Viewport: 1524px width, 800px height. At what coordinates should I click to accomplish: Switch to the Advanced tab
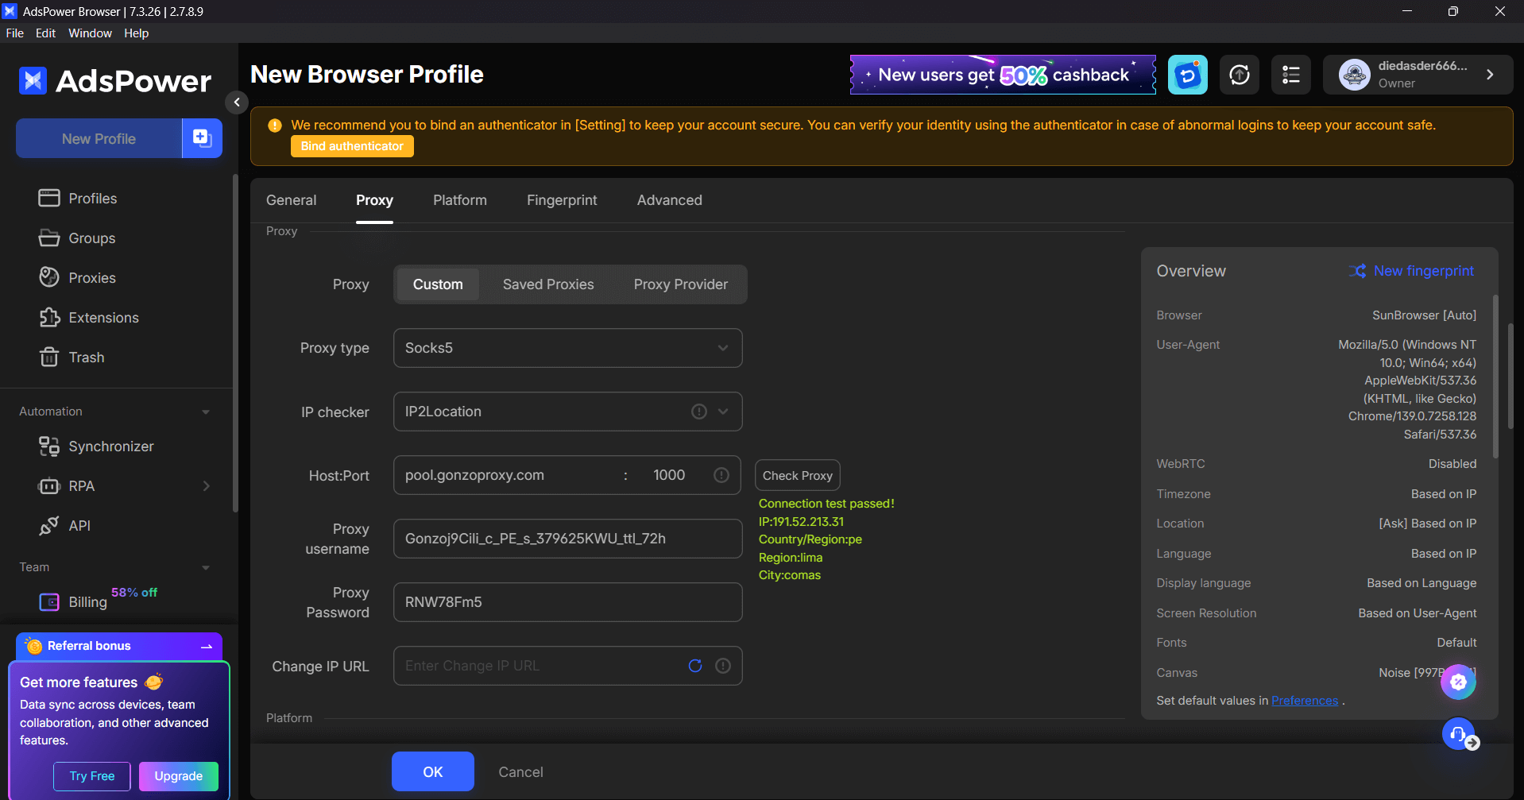coord(670,200)
